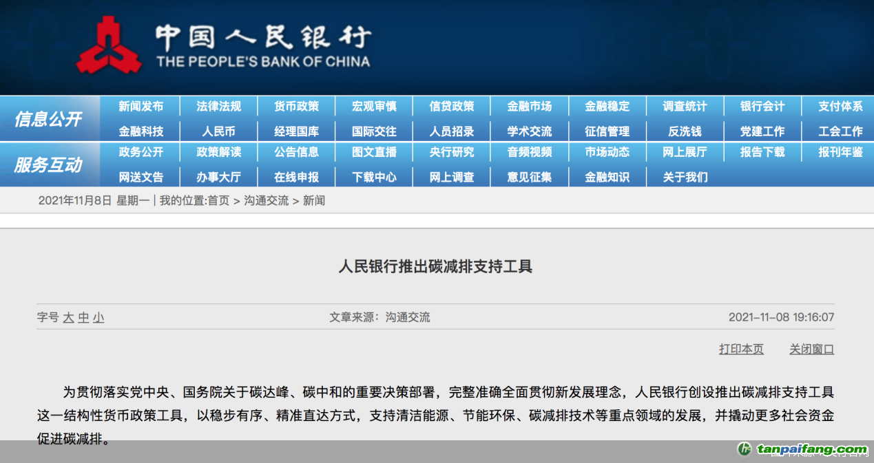Open the 报告下载 menu item
Viewport: 874px width, 463px height.
tap(762, 152)
